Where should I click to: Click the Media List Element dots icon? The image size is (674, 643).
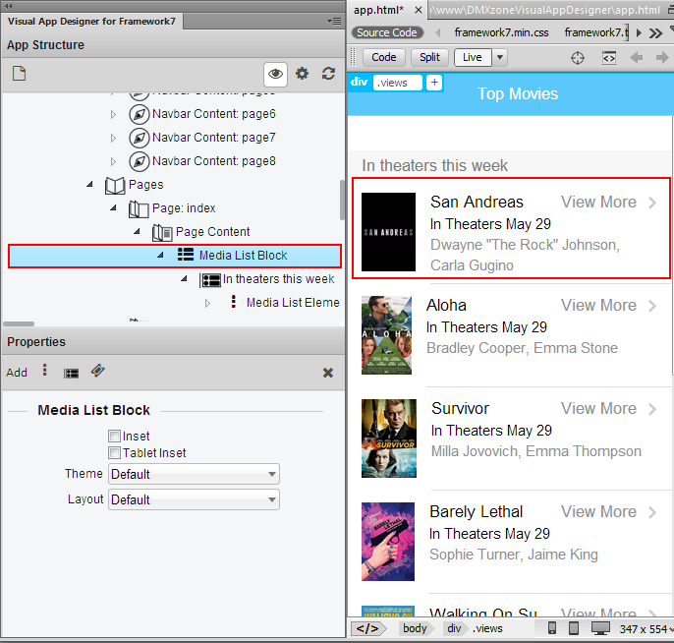(234, 302)
